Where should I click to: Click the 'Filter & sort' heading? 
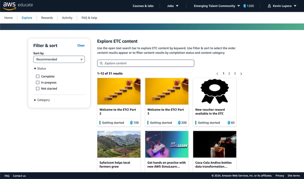pos(45,46)
